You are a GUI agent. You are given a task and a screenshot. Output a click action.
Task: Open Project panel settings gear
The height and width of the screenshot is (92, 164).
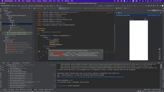[29, 8]
